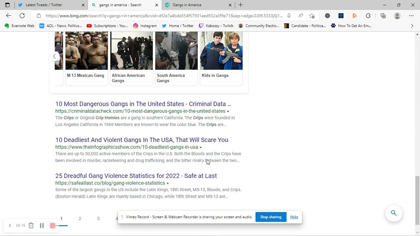The image size is (420, 236).
Task: Open Community Election bookmark
Action: pos(259,26)
